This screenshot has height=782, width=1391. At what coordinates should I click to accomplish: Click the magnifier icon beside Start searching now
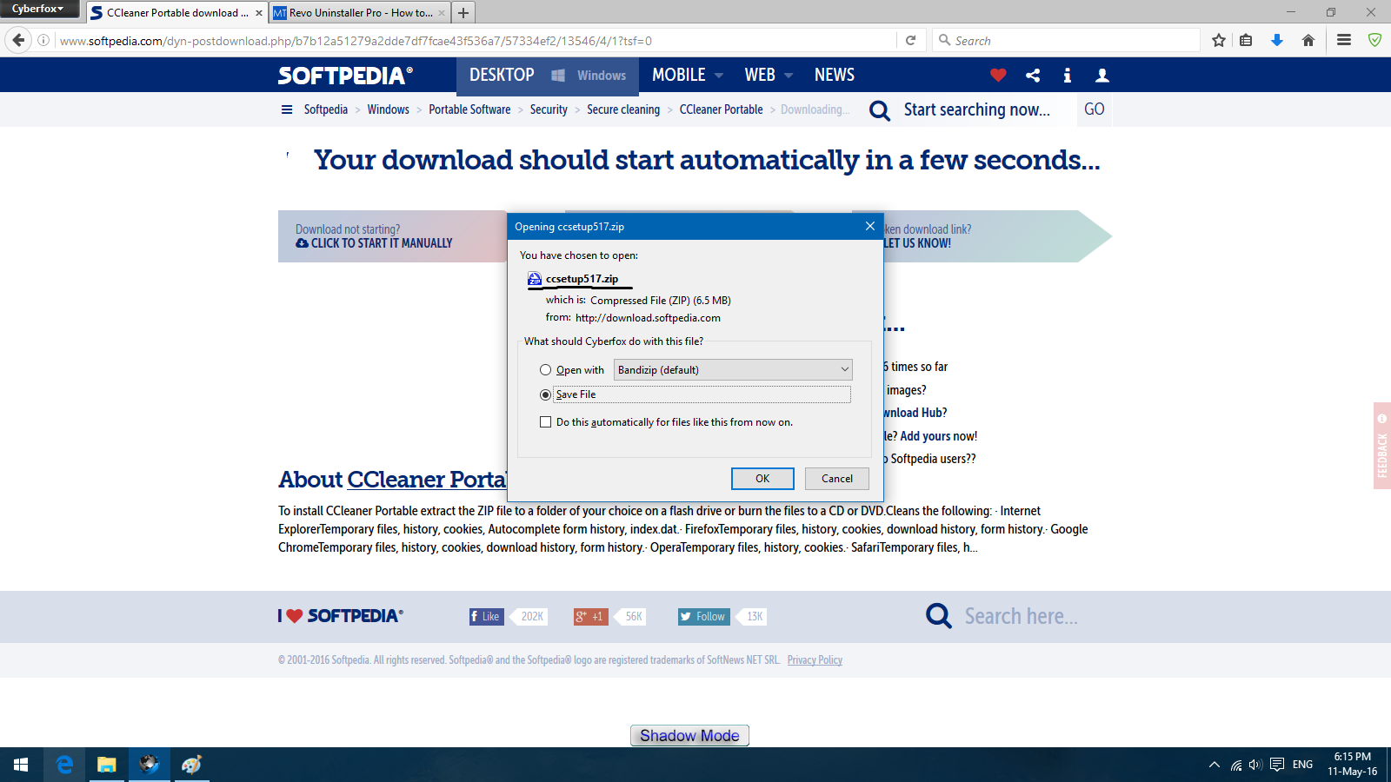coord(880,110)
